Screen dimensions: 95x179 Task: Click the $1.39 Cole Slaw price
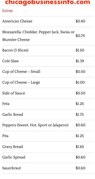pos(80,61)
